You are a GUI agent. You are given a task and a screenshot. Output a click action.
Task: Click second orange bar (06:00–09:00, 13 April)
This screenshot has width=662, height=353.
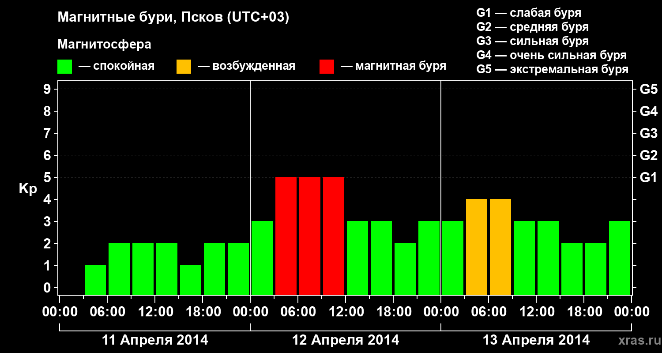point(500,247)
